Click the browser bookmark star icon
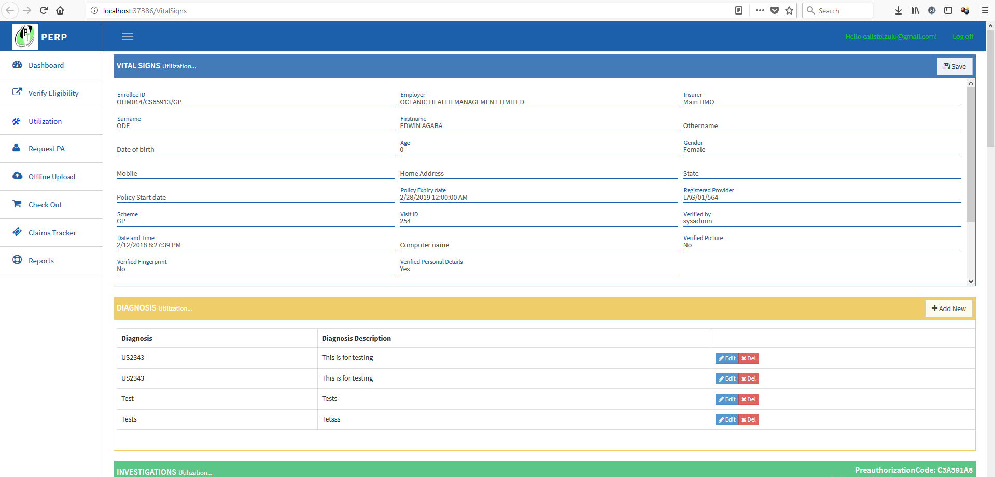995x477 pixels. point(789,10)
